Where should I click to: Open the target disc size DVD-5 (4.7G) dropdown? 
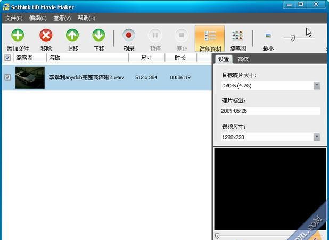click(317, 85)
